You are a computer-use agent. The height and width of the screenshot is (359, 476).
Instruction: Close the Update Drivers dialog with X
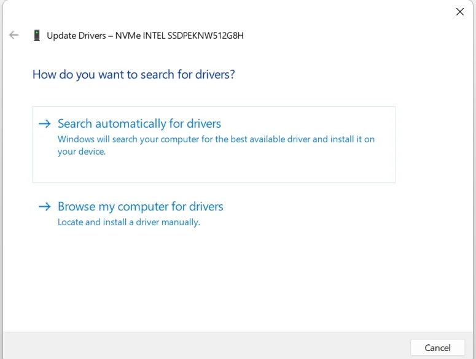[x=459, y=12]
